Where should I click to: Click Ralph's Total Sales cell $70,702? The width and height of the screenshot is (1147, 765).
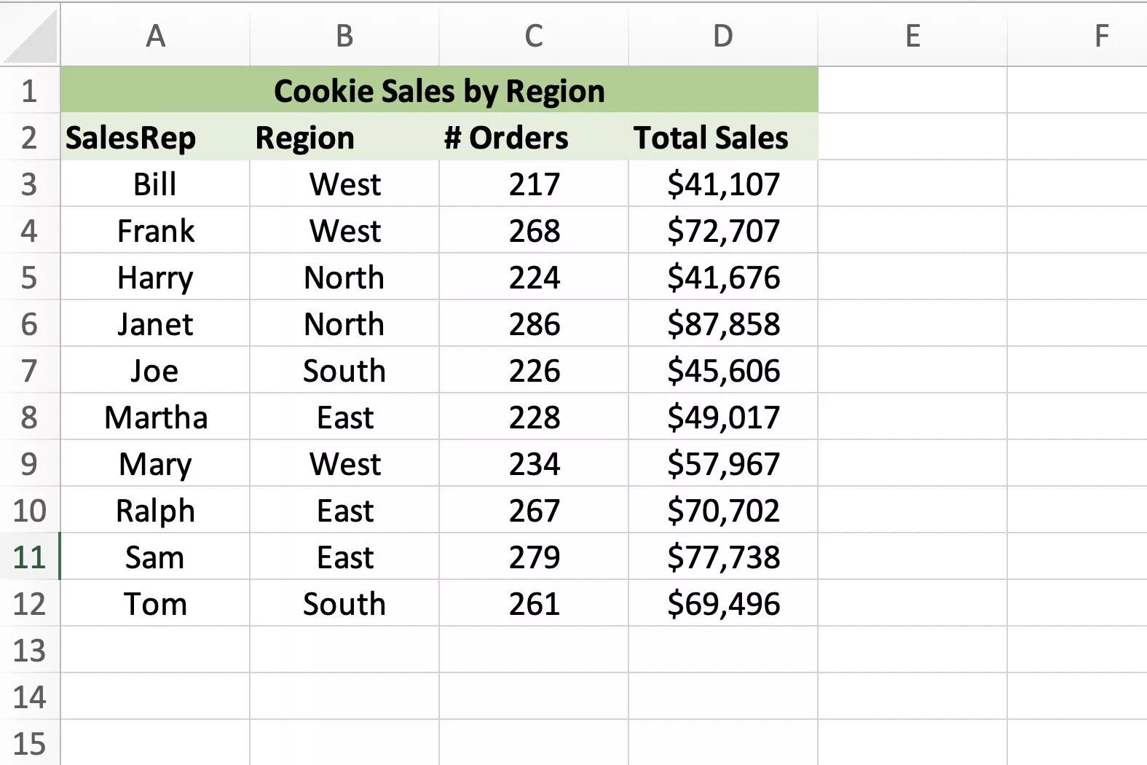tap(723, 511)
